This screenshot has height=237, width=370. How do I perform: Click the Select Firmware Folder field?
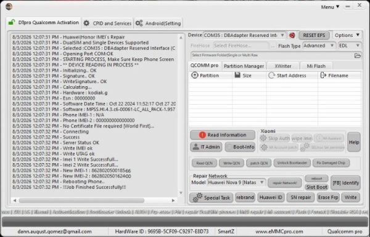point(273,55)
